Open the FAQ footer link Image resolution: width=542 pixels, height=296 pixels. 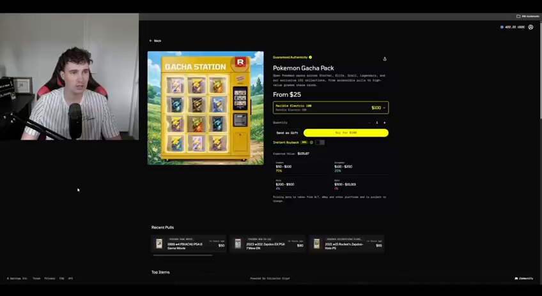[x=61, y=278]
